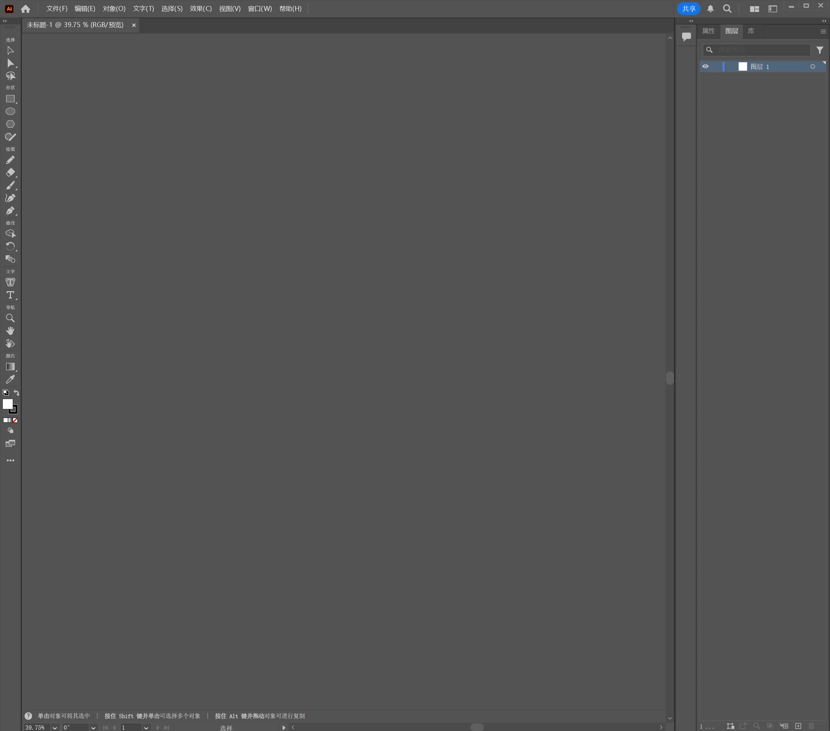The width and height of the screenshot is (830, 731).
Task: Select the Ellipse tool
Action: click(x=10, y=111)
